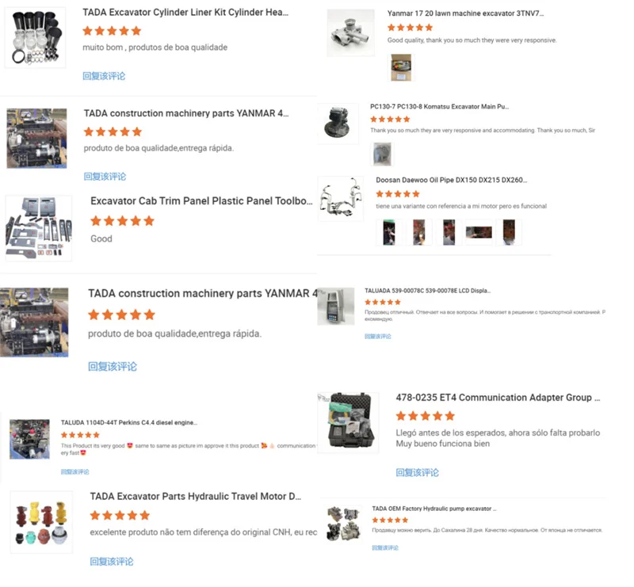
Task: Open the cylinder liner kit product image
Action: (35, 37)
